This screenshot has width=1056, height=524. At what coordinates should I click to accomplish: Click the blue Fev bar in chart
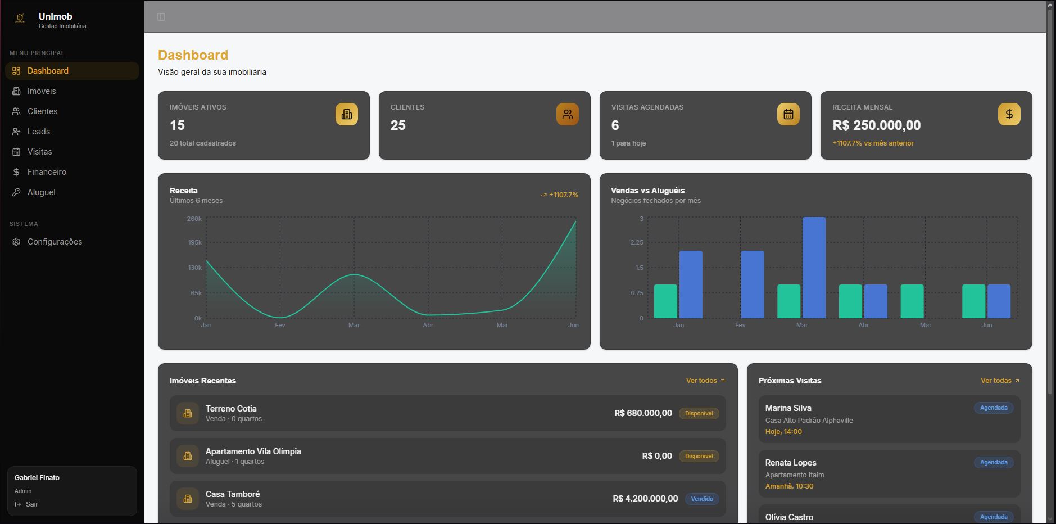click(753, 284)
